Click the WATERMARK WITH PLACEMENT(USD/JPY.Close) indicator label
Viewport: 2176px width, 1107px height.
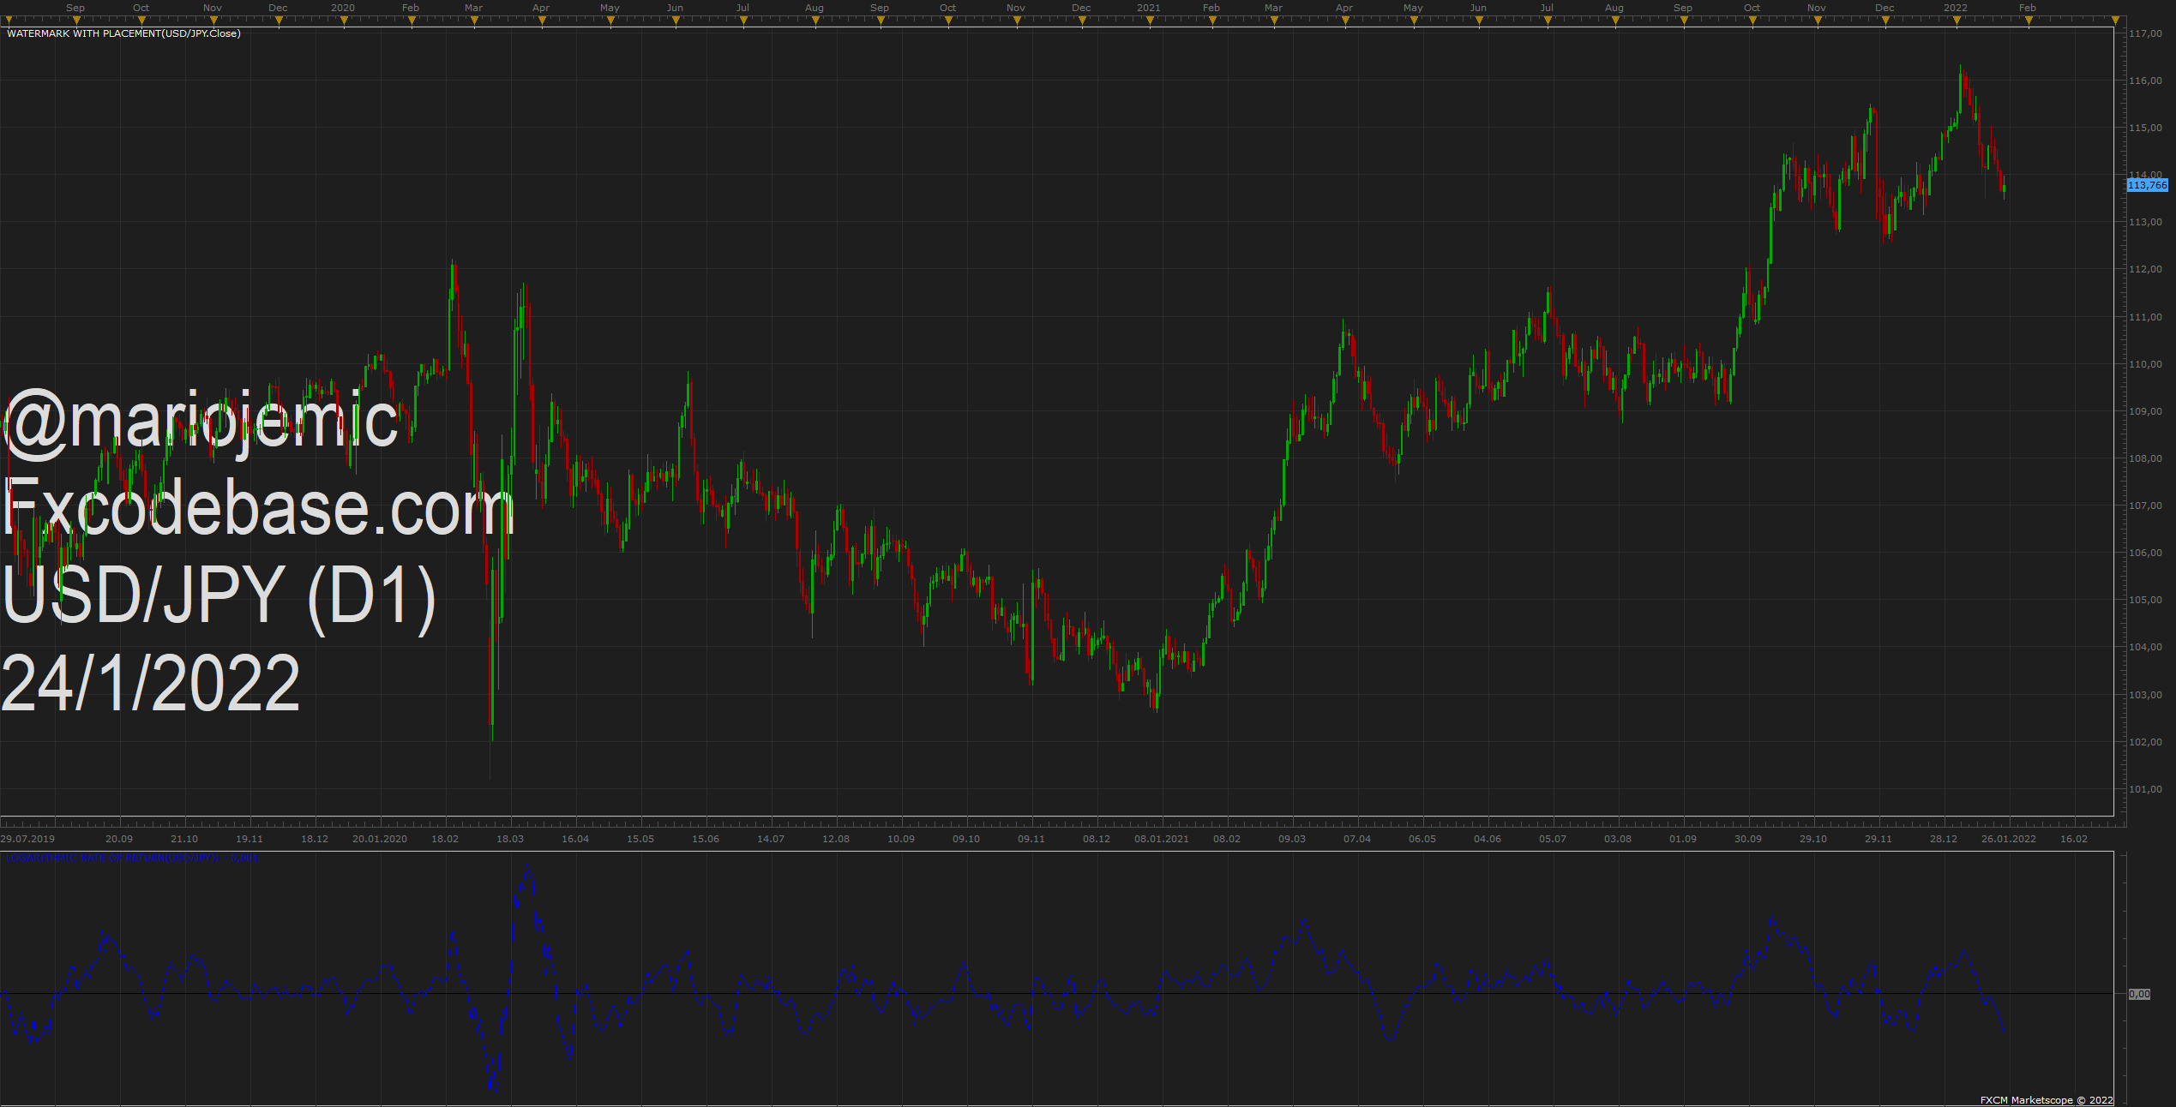click(123, 33)
